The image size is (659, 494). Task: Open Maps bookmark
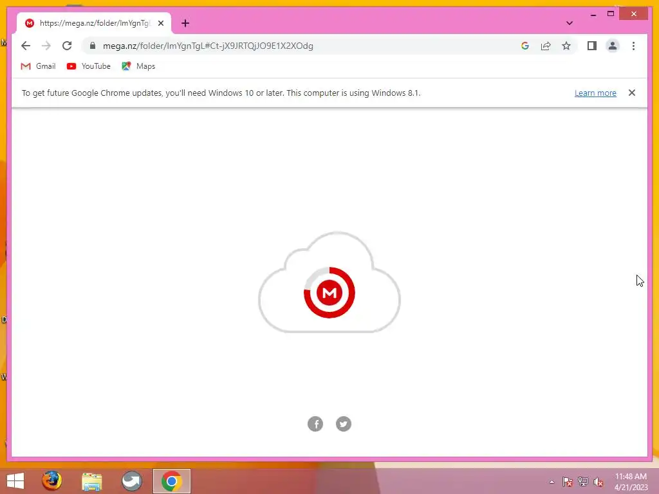pyautogui.click(x=138, y=66)
